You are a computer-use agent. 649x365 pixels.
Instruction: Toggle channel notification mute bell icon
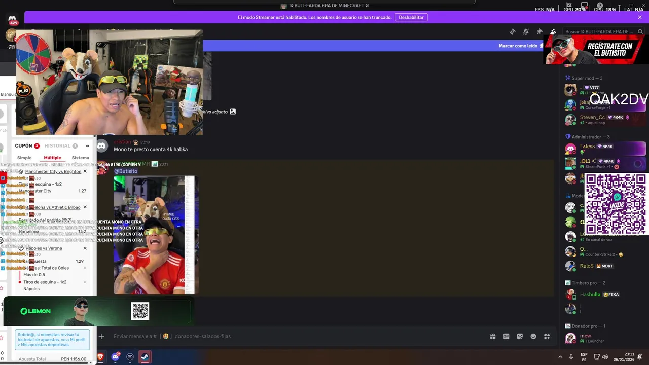click(x=526, y=31)
